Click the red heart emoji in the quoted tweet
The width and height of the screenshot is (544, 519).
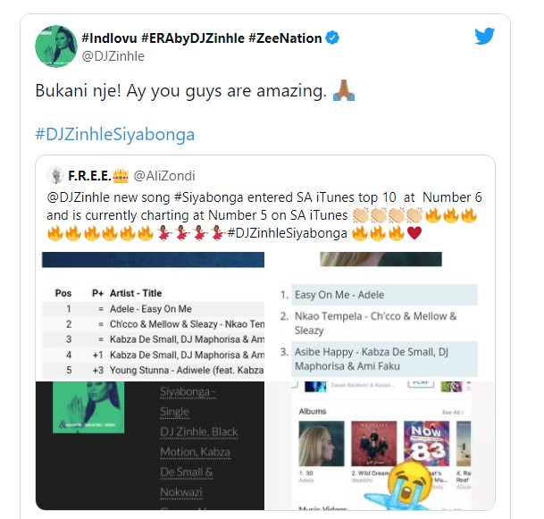414,233
